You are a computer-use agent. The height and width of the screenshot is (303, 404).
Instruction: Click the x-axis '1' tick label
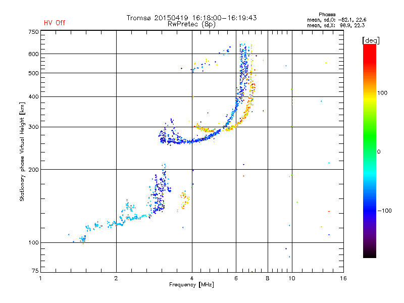pyautogui.click(x=40, y=278)
